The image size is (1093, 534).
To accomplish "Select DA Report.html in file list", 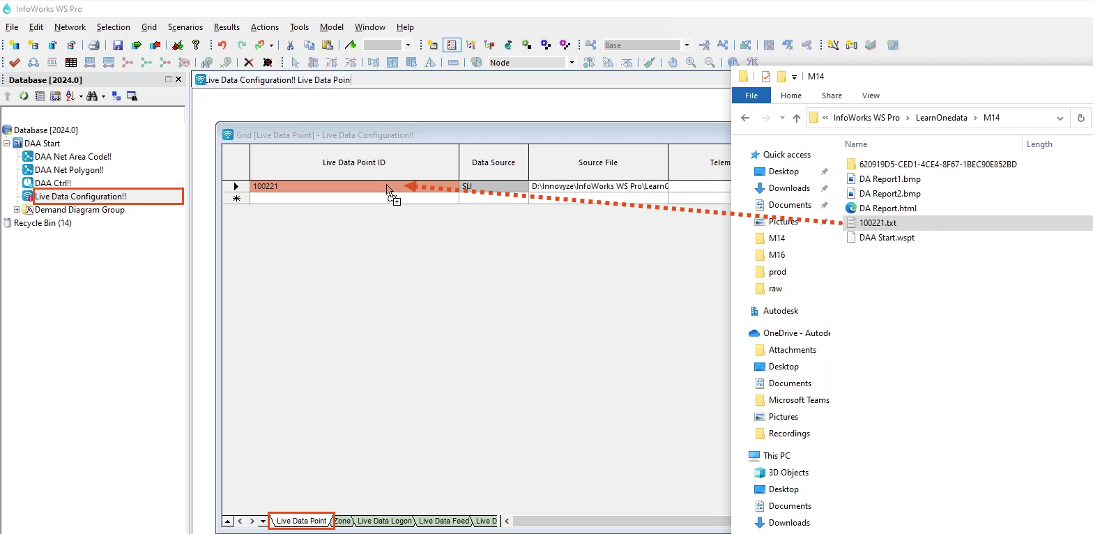I will (x=887, y=208).
